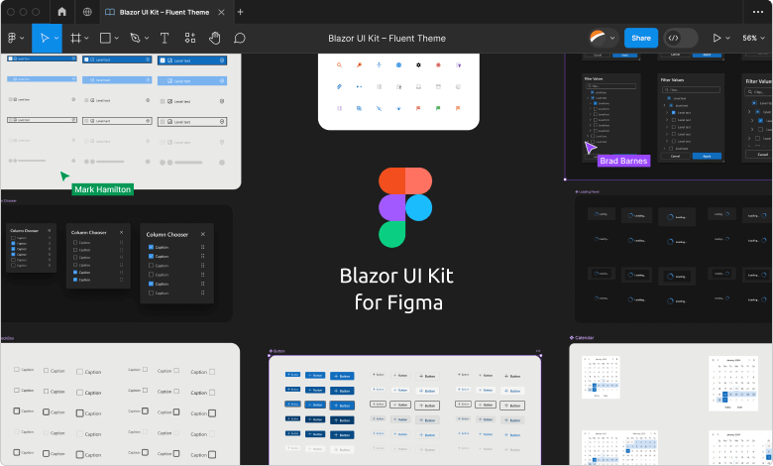Click the Present play icon
The width and height of the screenshot is (773, 466).
tap(717, 38)
